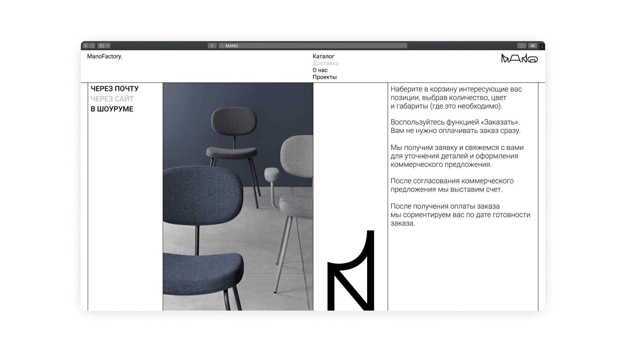Image resolution: width=626 pixels, height=352 pixels.
Task: Open the ManoFactory. home link
Action: [105, 56]
